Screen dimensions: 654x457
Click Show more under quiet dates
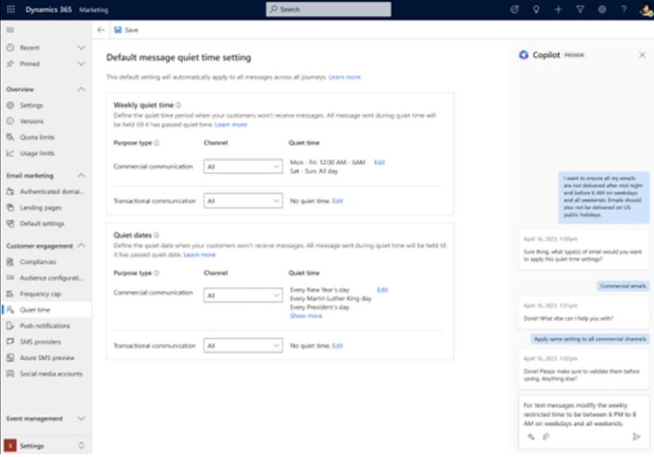(306, 316)
